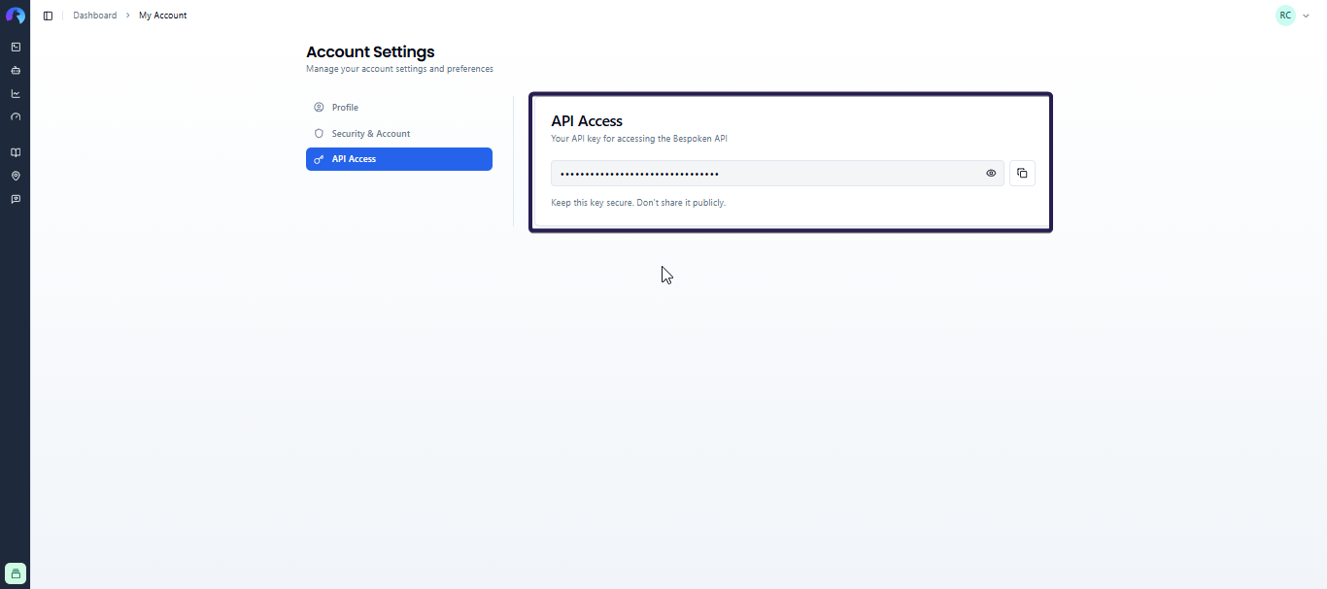Open the RC user account menu

(1293, 16)
